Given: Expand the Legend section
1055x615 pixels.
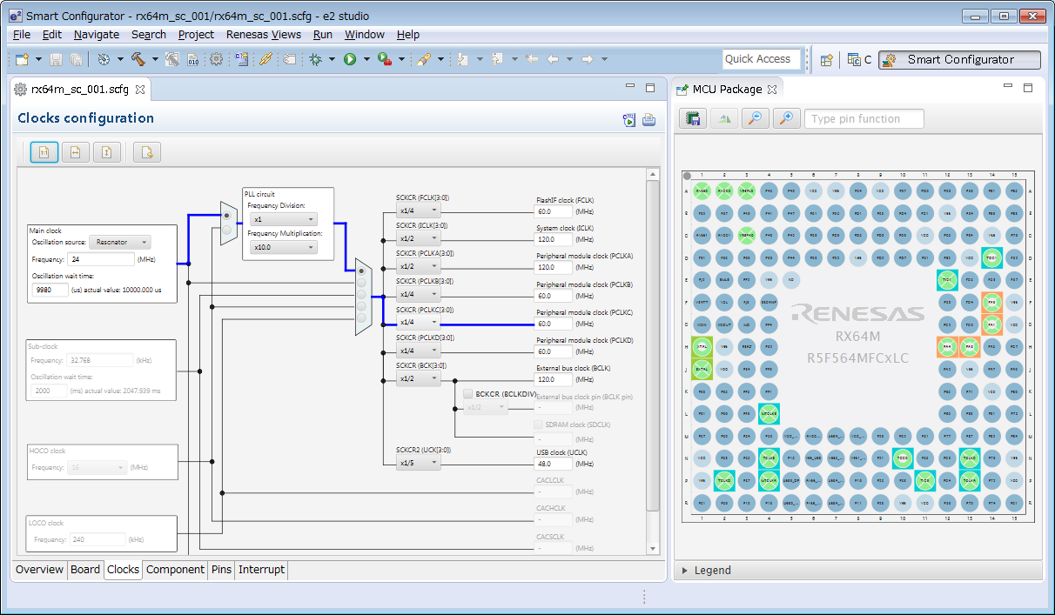Looking at the screenshot, I should click(685, 571).
